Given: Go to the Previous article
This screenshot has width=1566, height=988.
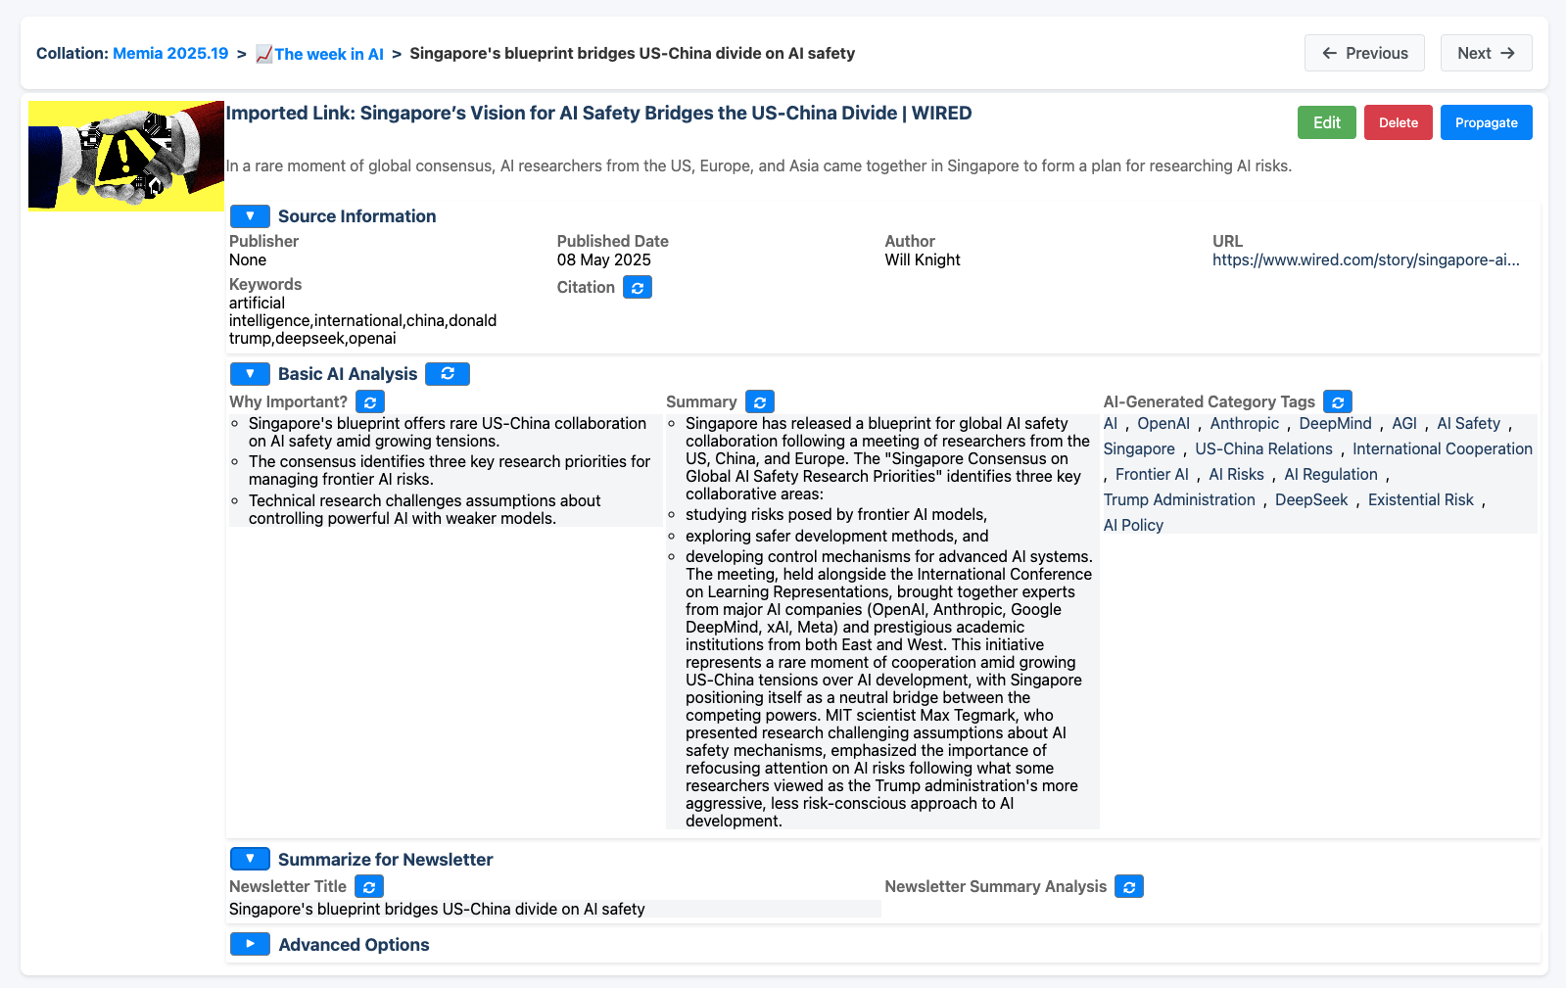Looking at the screenshot, I should point(1363,54).
